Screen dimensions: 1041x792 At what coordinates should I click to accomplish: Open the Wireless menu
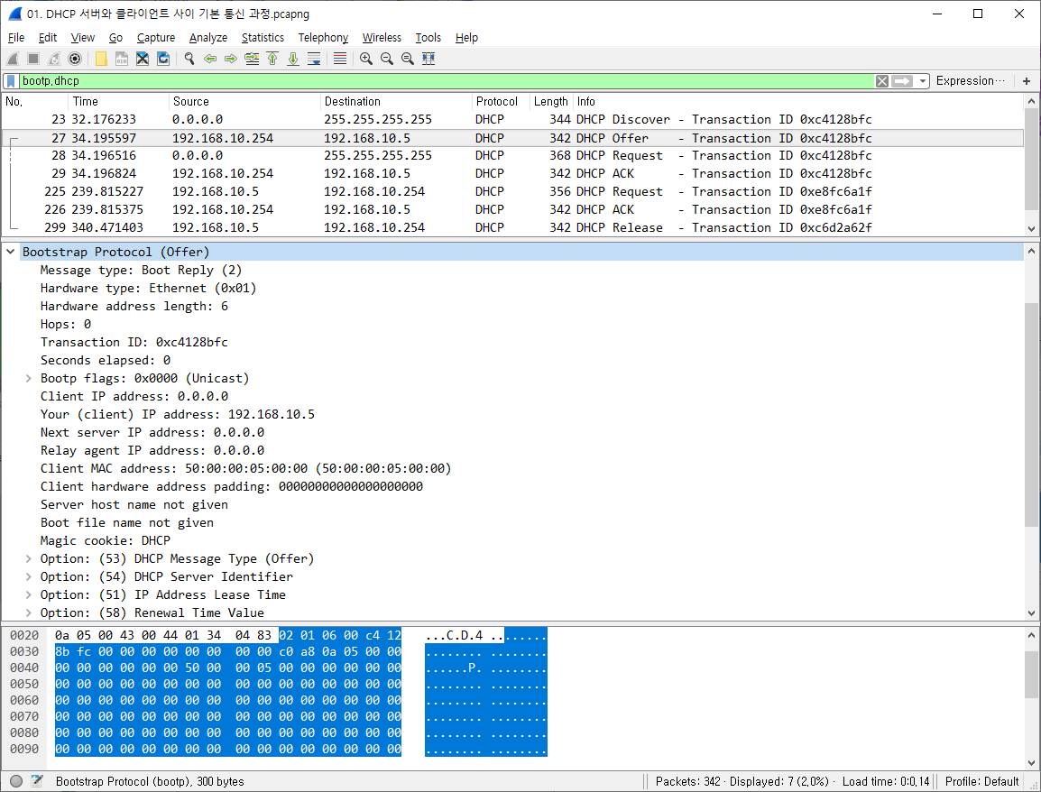tap(382, 38)
